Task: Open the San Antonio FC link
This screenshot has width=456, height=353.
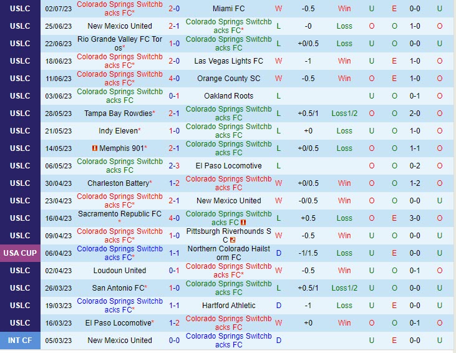Action: (x=119, y=288)
